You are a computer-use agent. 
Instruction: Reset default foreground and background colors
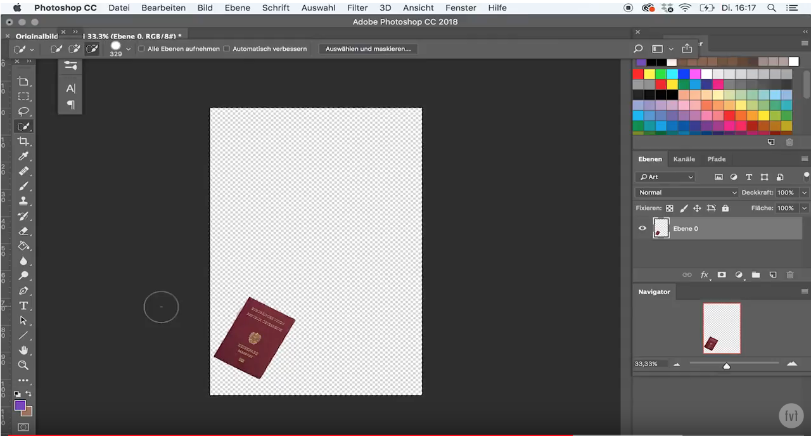(18, 394)
